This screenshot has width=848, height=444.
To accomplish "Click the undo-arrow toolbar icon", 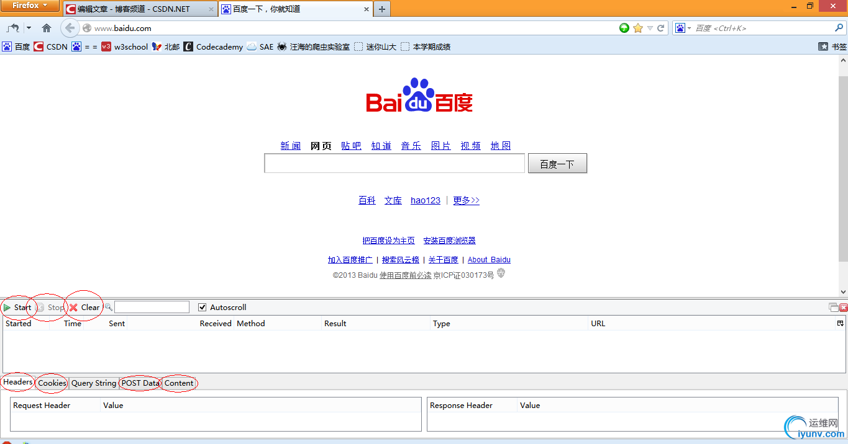I will 12,28.
